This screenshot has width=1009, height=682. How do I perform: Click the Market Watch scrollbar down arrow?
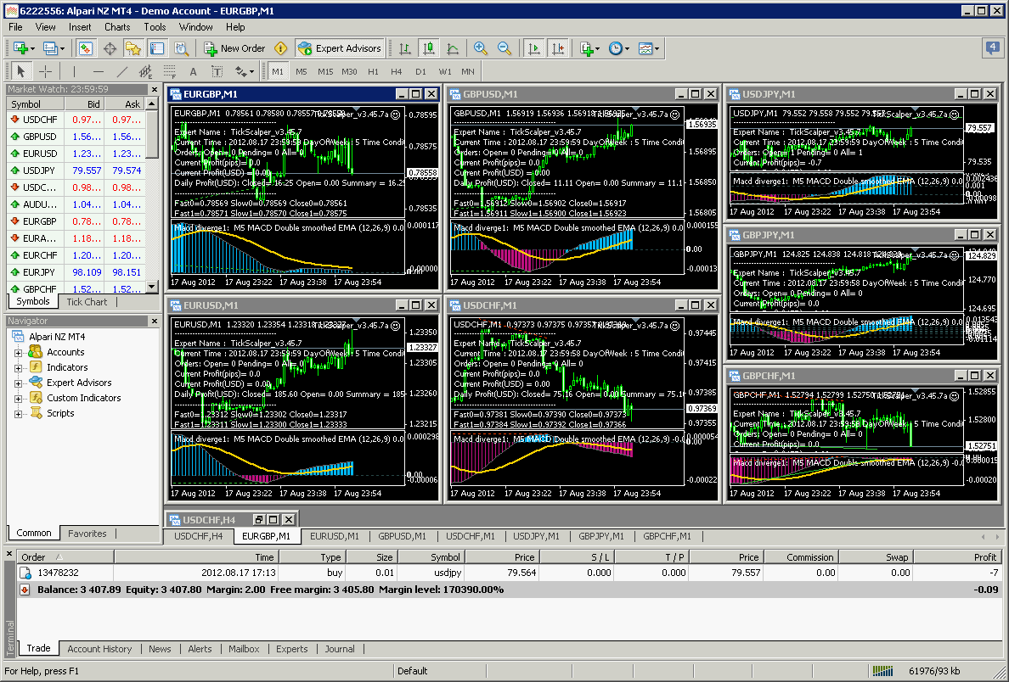(x=152, y=288)
